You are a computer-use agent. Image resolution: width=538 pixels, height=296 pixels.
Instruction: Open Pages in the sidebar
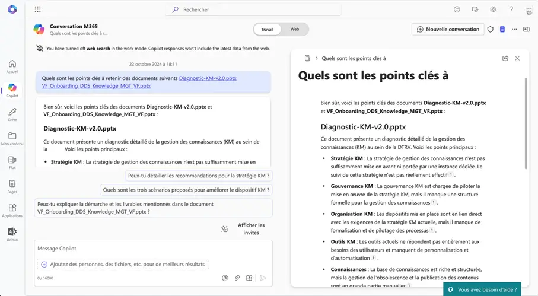tap(12, 187)
